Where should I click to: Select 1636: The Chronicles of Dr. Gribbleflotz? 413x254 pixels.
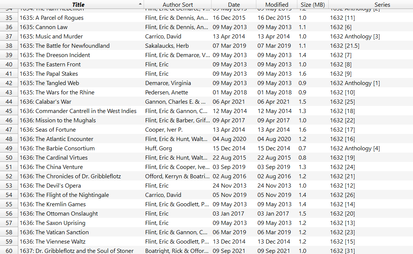pos(71,176)
